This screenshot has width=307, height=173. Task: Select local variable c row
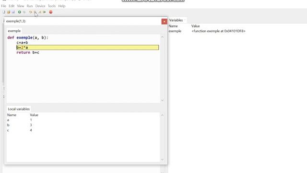tap(83, 130)
